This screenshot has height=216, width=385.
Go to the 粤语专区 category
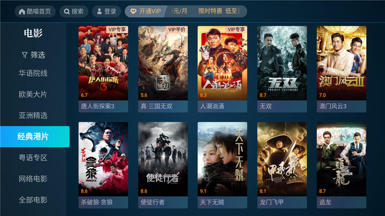33,158
